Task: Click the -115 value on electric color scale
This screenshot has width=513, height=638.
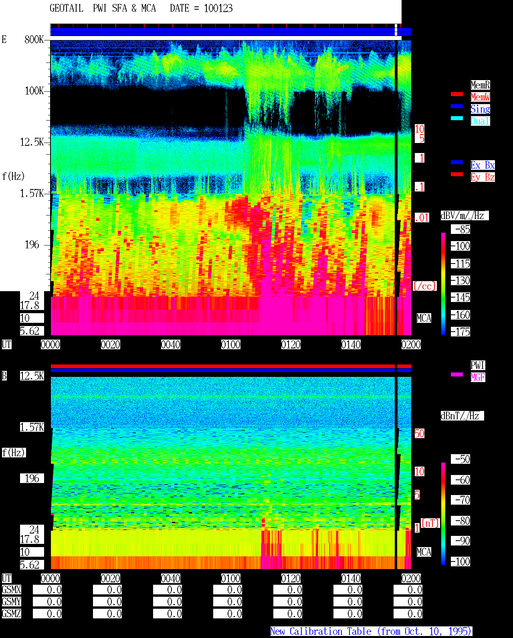Action: click(460, 264)
